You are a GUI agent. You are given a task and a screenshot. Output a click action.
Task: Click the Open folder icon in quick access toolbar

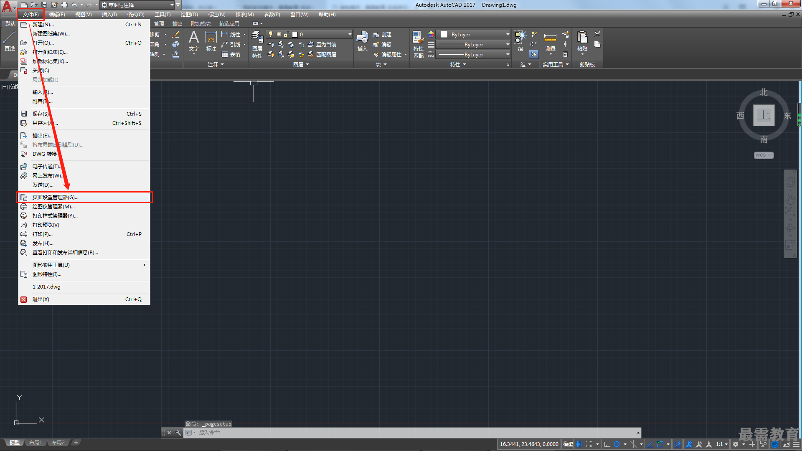pos(34,5)
